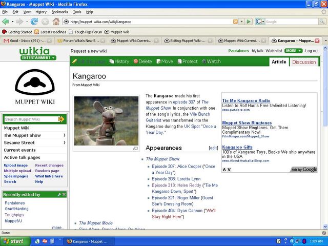This screenshot has height=246, width=328.
Task: Close the Kangaroo browser tab
Action: pyautogui.click(x=317, y=40)
